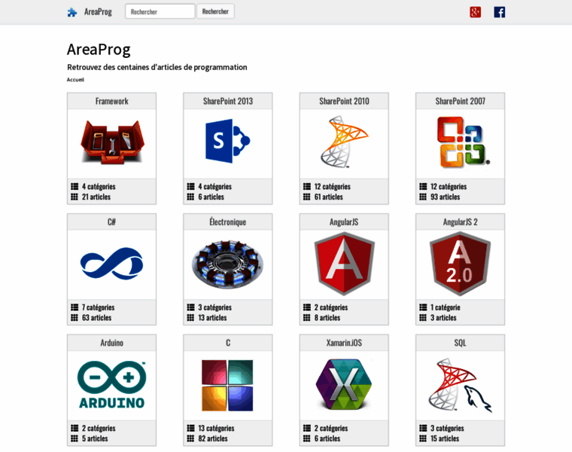Click the '61 articles' text
Viewport: 572px width, 452px height.
(x=328, y=197)
